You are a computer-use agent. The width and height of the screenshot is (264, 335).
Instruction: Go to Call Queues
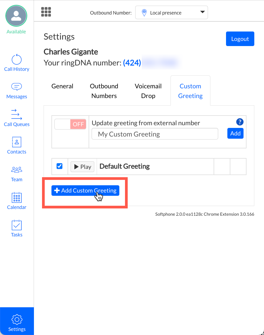point(17,118)
